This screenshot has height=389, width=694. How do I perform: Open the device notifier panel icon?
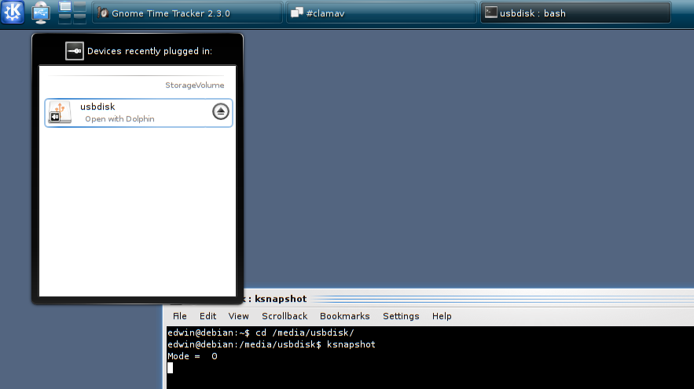41,13
